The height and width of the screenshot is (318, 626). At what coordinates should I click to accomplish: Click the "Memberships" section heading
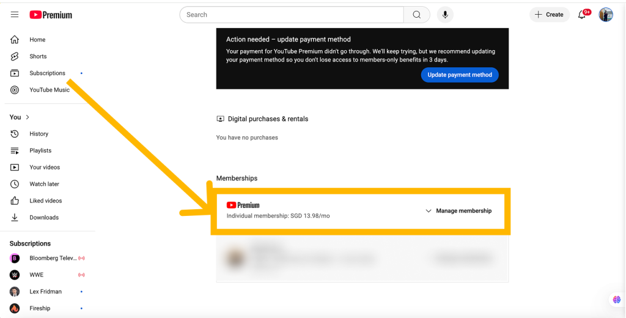(x=237, y=178)
